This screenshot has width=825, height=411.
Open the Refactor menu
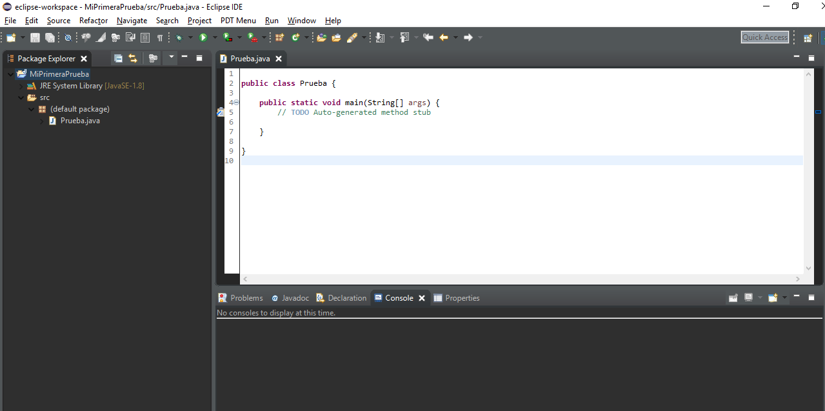(94, 21)
